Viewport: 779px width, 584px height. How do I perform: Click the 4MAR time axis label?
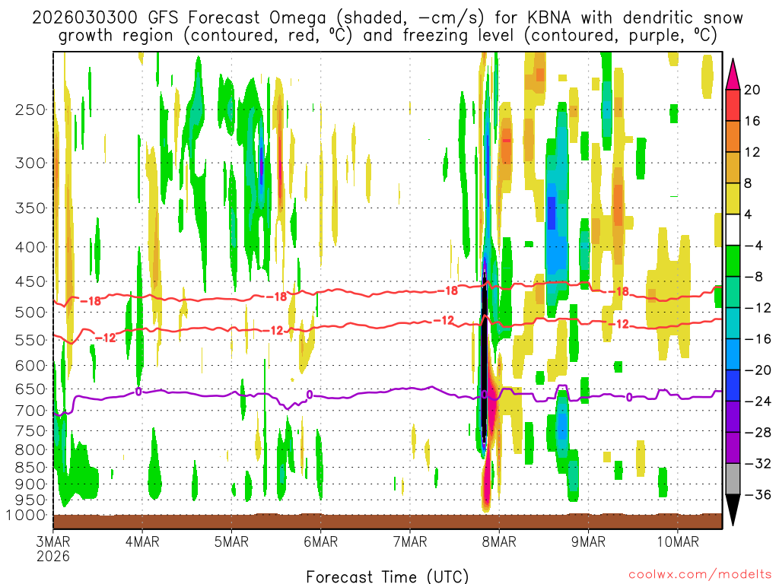[x=142, y=541]
